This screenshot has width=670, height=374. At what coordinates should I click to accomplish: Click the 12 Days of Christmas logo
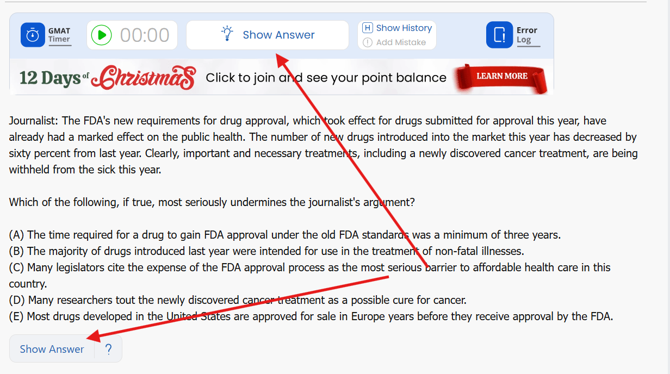click(107, 78)
